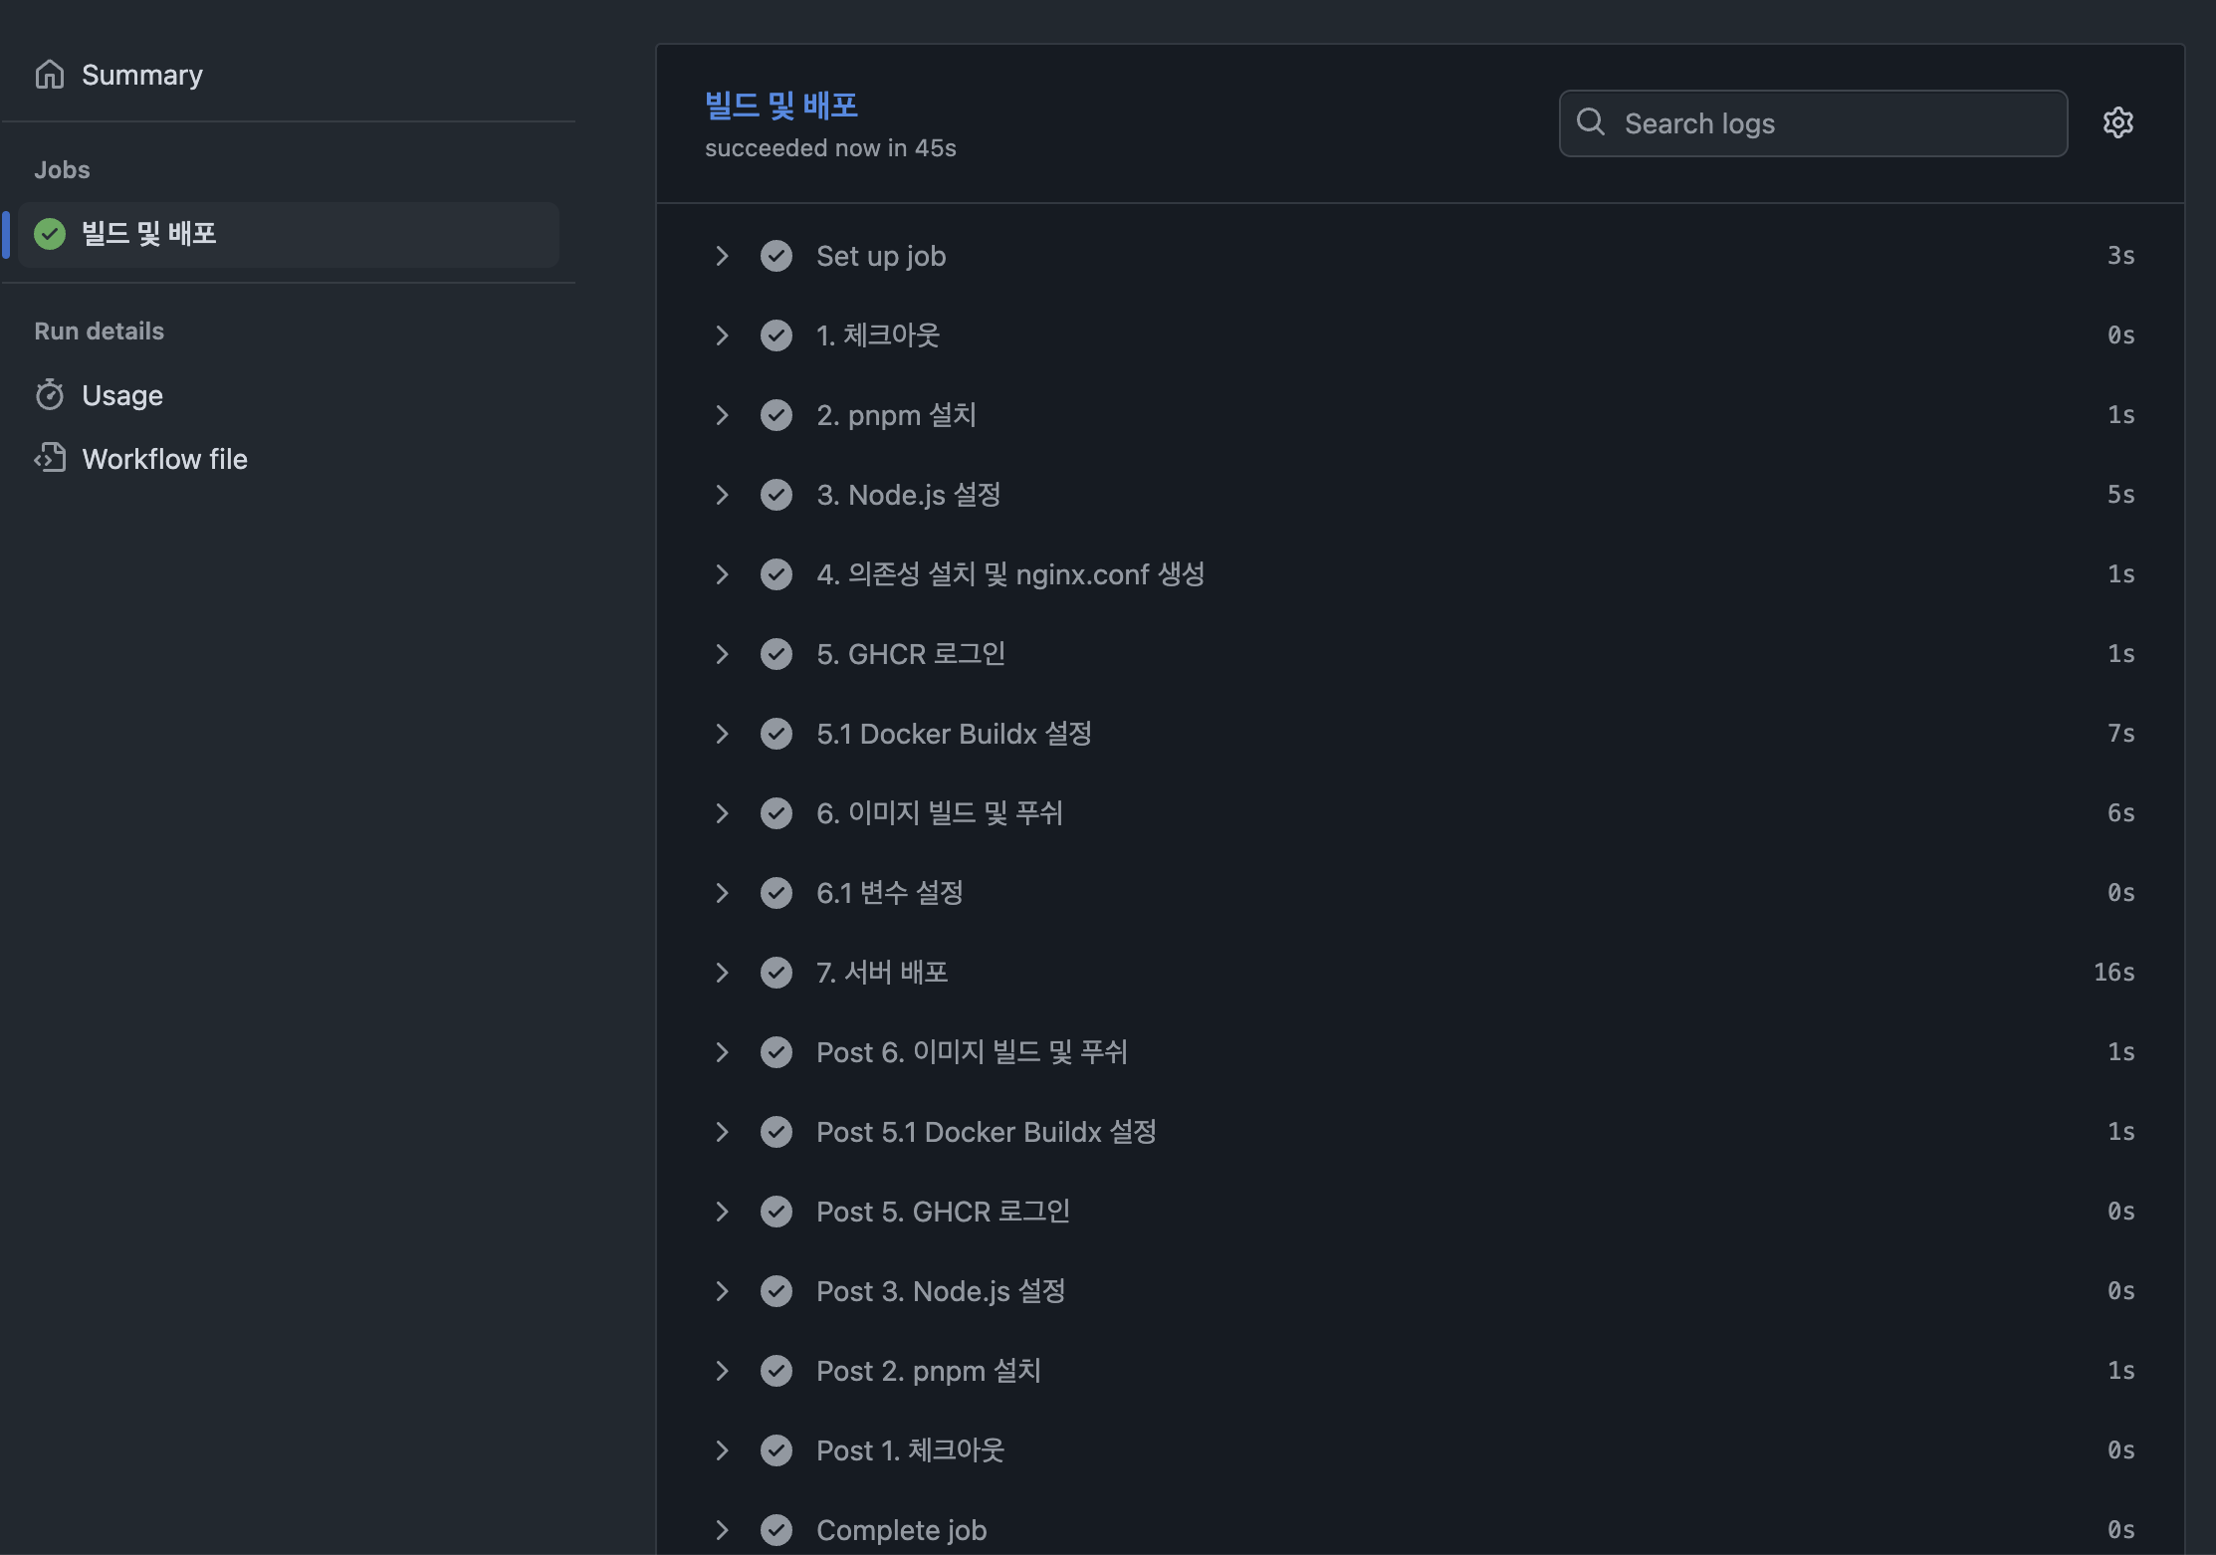Screen dimensions: 2216x1555
Task: Click the Summary home icon
Action: 49,75
